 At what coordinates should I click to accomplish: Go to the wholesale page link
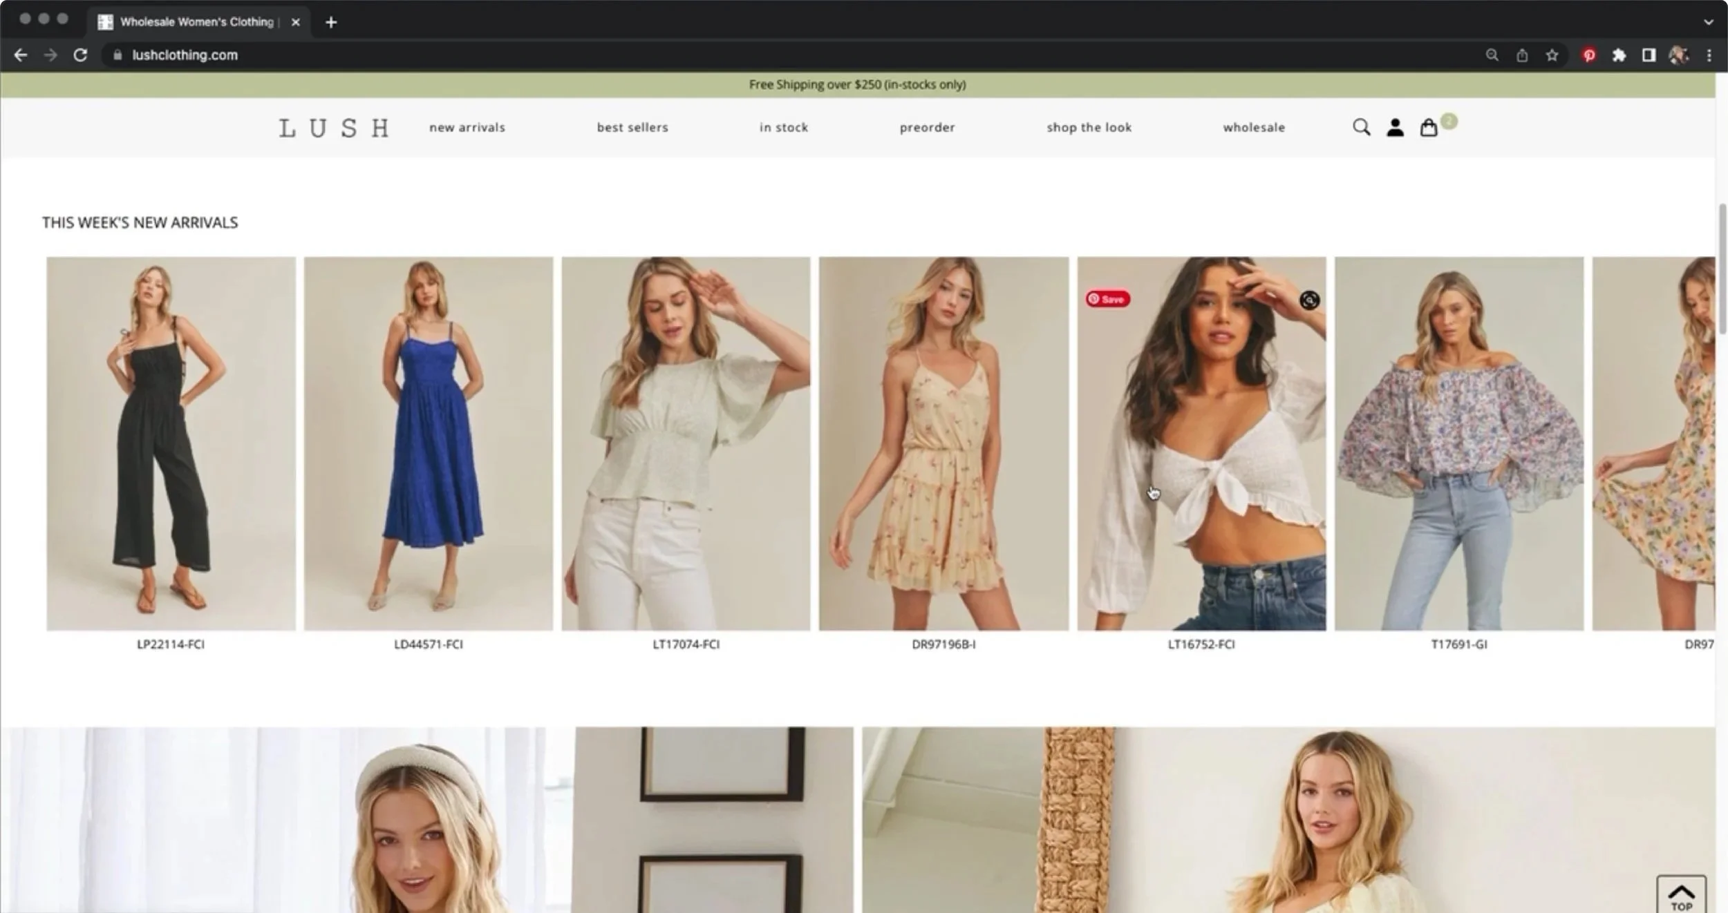[x=1254, y=128]
